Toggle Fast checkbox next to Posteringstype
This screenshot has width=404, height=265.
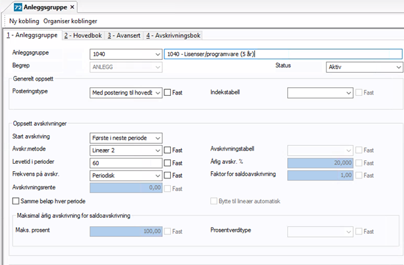point(168,93)
